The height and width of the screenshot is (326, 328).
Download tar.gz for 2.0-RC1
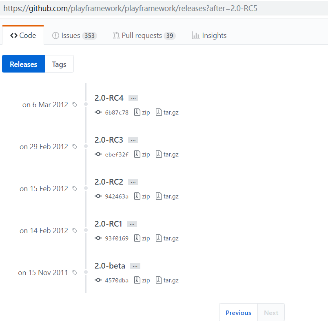tap(167, 238)
